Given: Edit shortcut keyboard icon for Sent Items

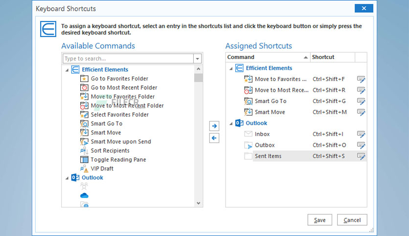Looking at the screenshot, I should click(361, 156).
